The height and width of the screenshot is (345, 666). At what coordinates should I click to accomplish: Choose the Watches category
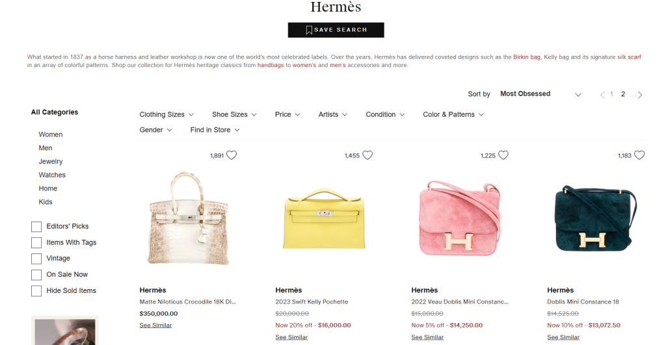[x=52, y=175]
